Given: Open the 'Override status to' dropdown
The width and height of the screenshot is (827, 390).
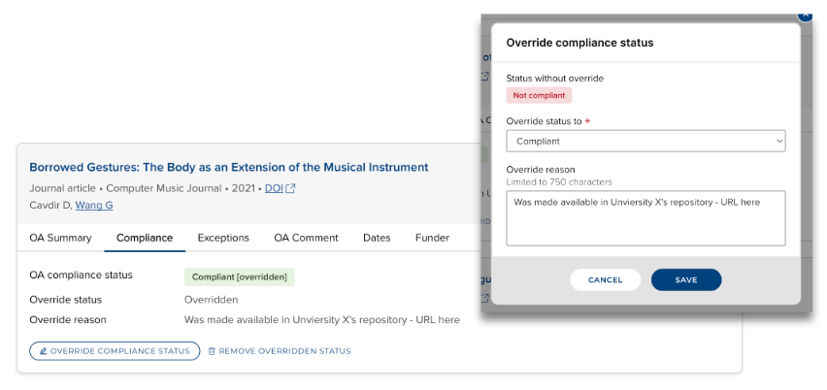Looking at the screenshot, I should (x=645, y=141).
